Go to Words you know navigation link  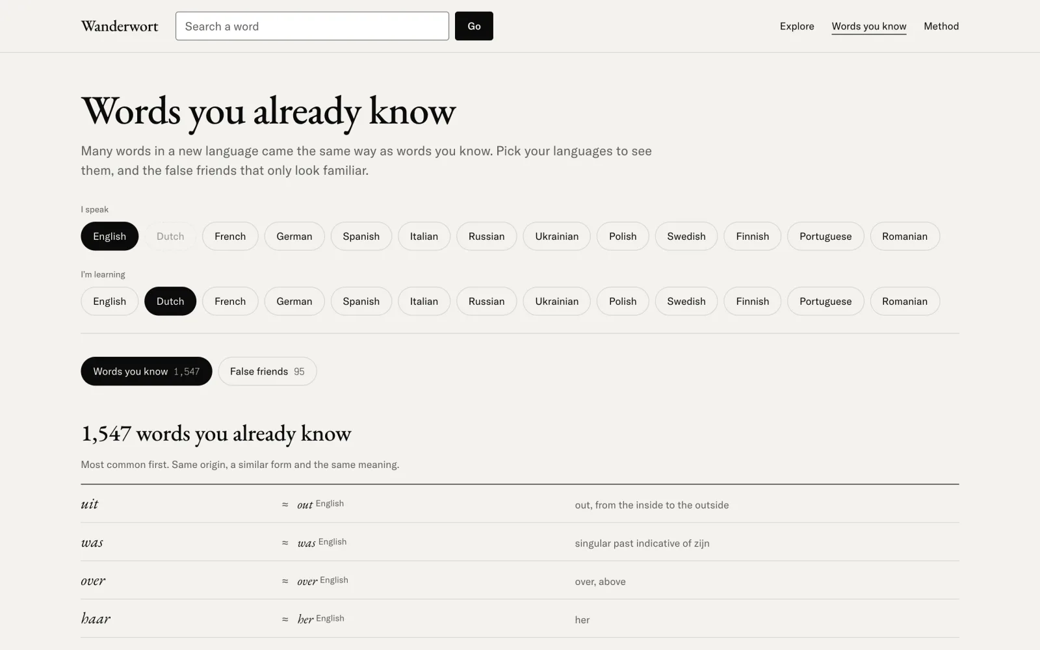(x=869, y=26)
